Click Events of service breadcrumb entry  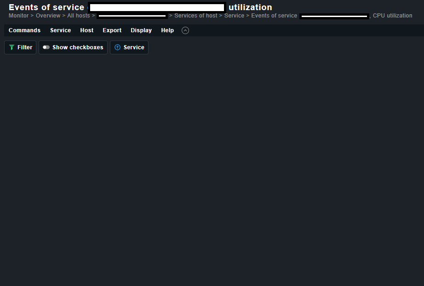274,16
